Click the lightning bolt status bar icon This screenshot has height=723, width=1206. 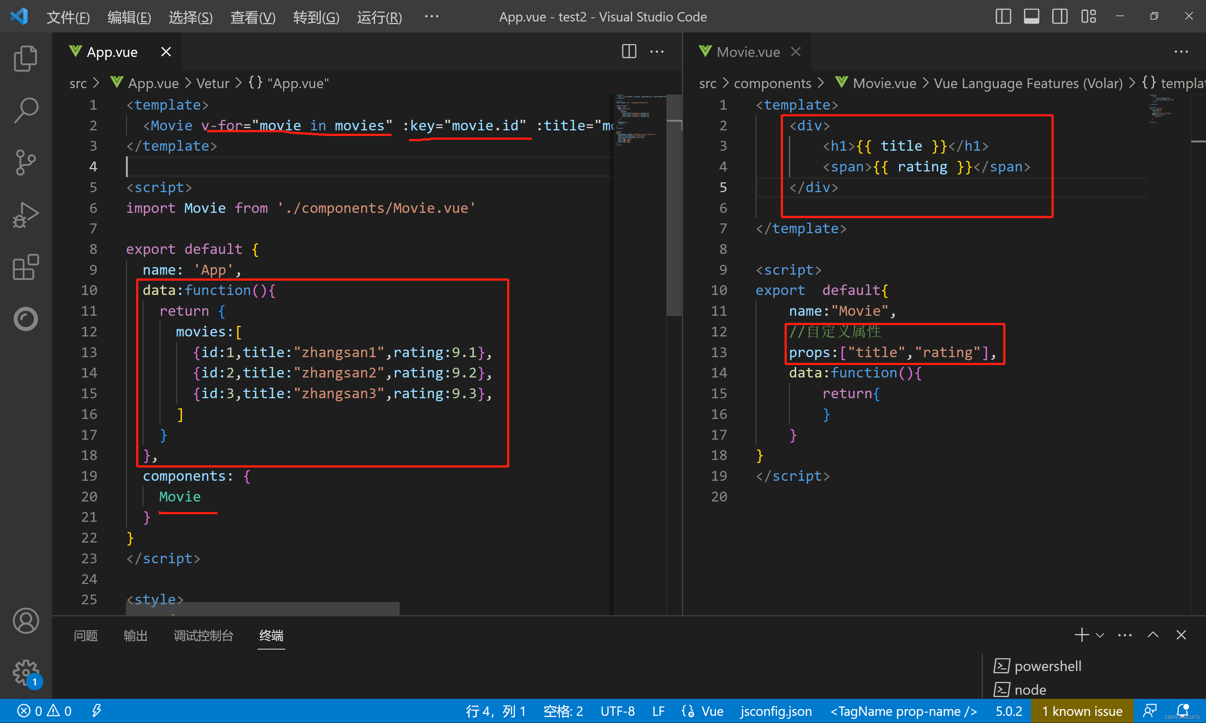tap(97, 711)
